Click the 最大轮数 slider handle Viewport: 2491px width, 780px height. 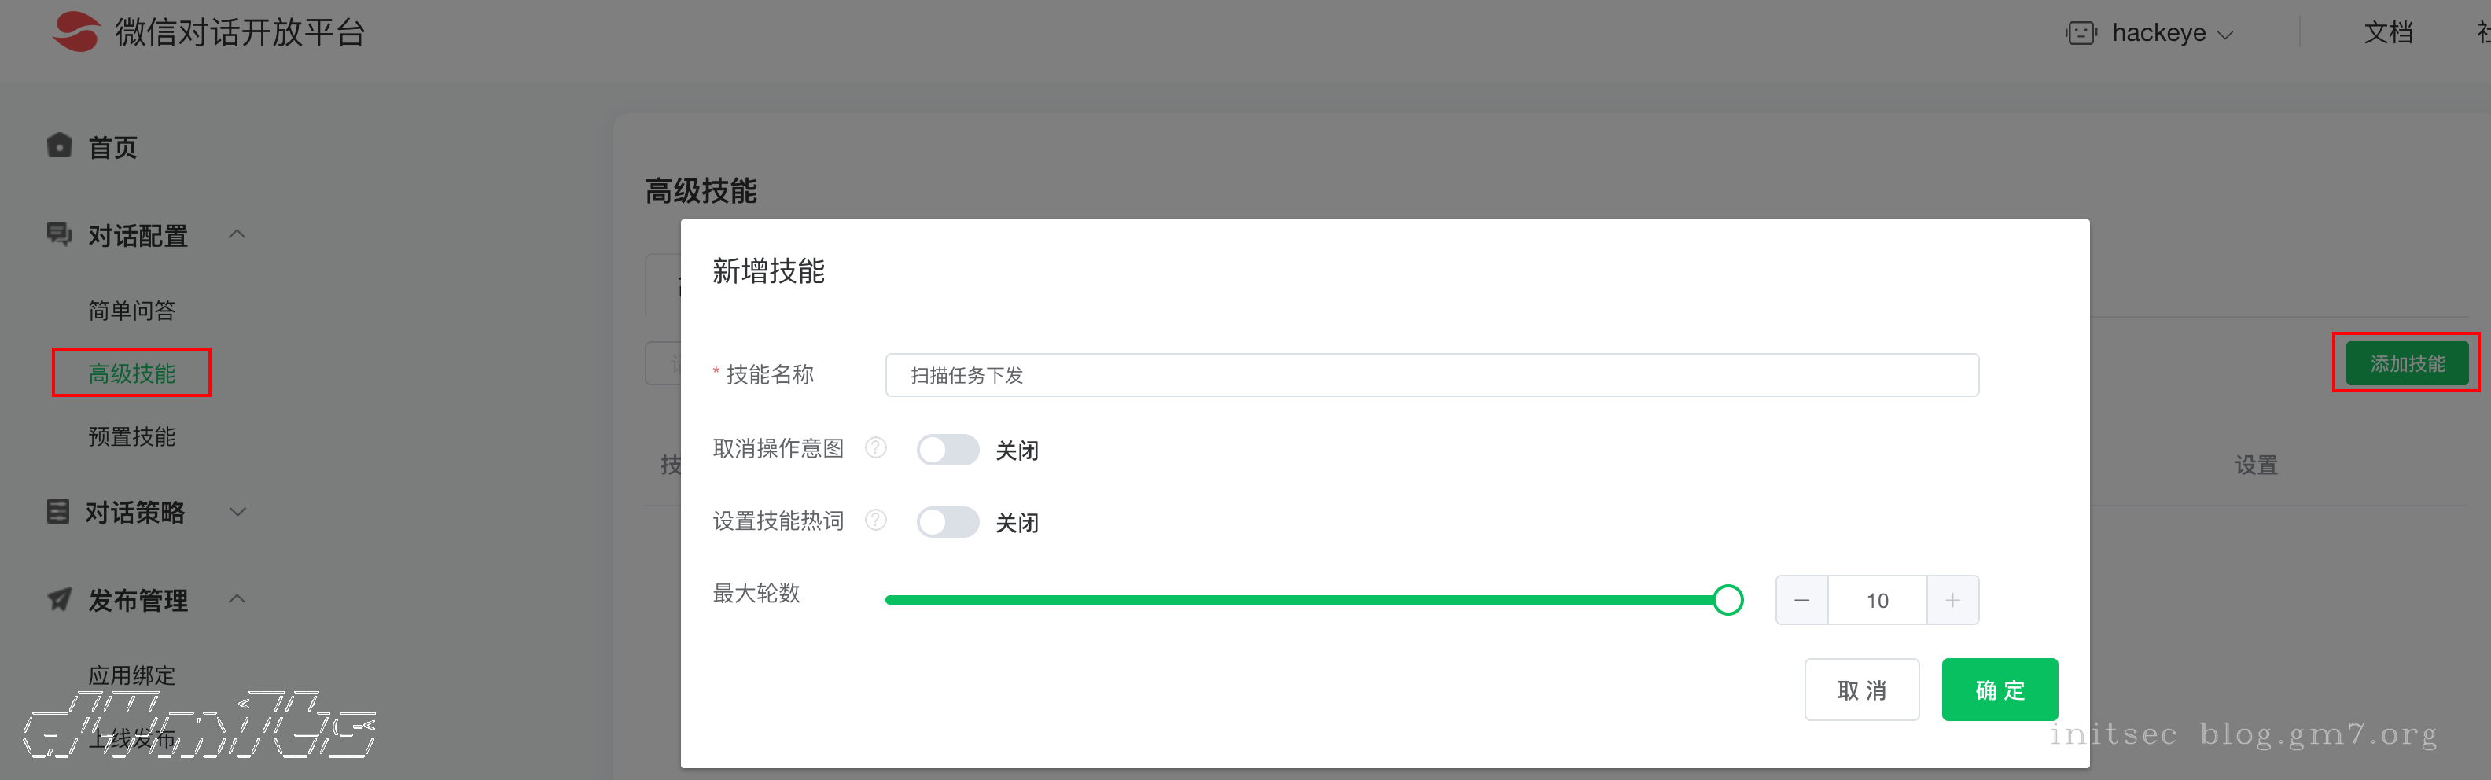coord(1728,600)
